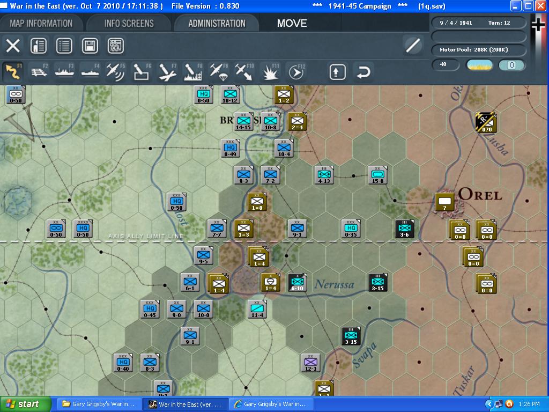549x412 pixels.
Task: Select the HQ 0-35 counter
Action: tap(351, 229)
